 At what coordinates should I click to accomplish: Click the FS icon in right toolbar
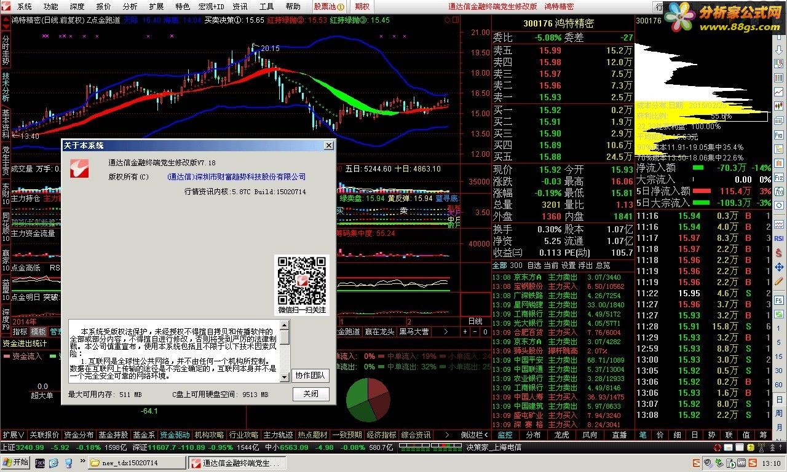(x=779, y=300)
